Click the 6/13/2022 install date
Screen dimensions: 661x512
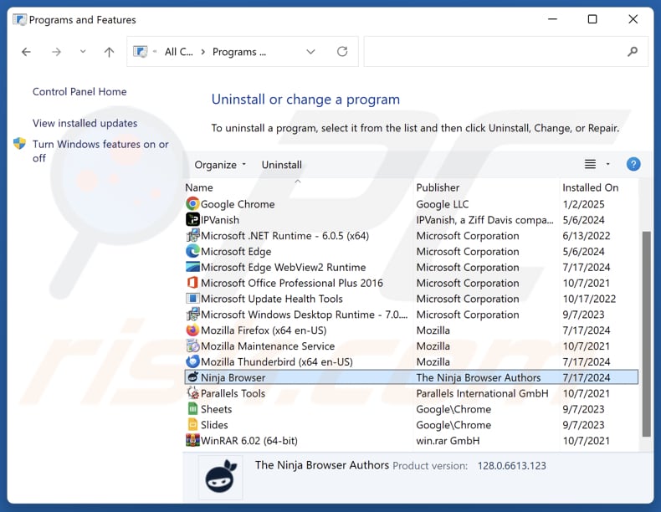click(x=587, y=236)
